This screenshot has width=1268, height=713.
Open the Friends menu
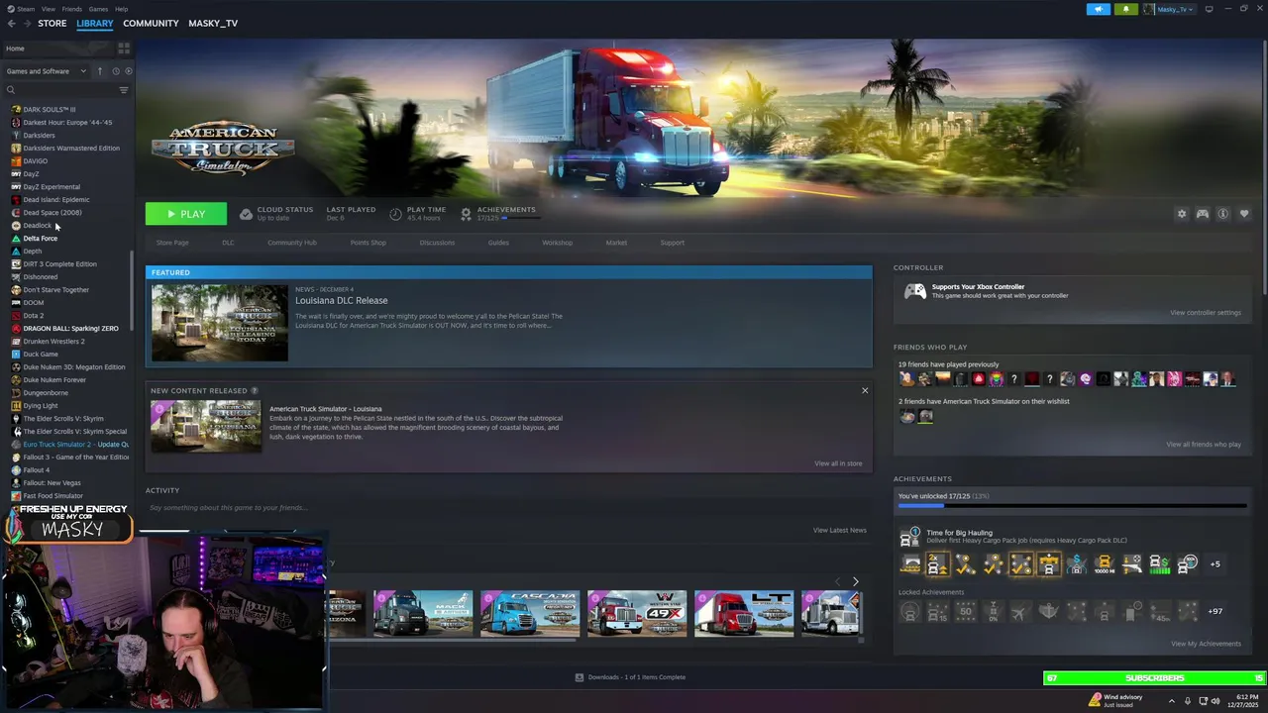point(72,9)
